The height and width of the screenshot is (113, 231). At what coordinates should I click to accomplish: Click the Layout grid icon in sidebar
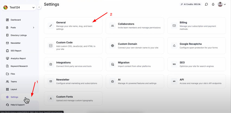point(7,89)
